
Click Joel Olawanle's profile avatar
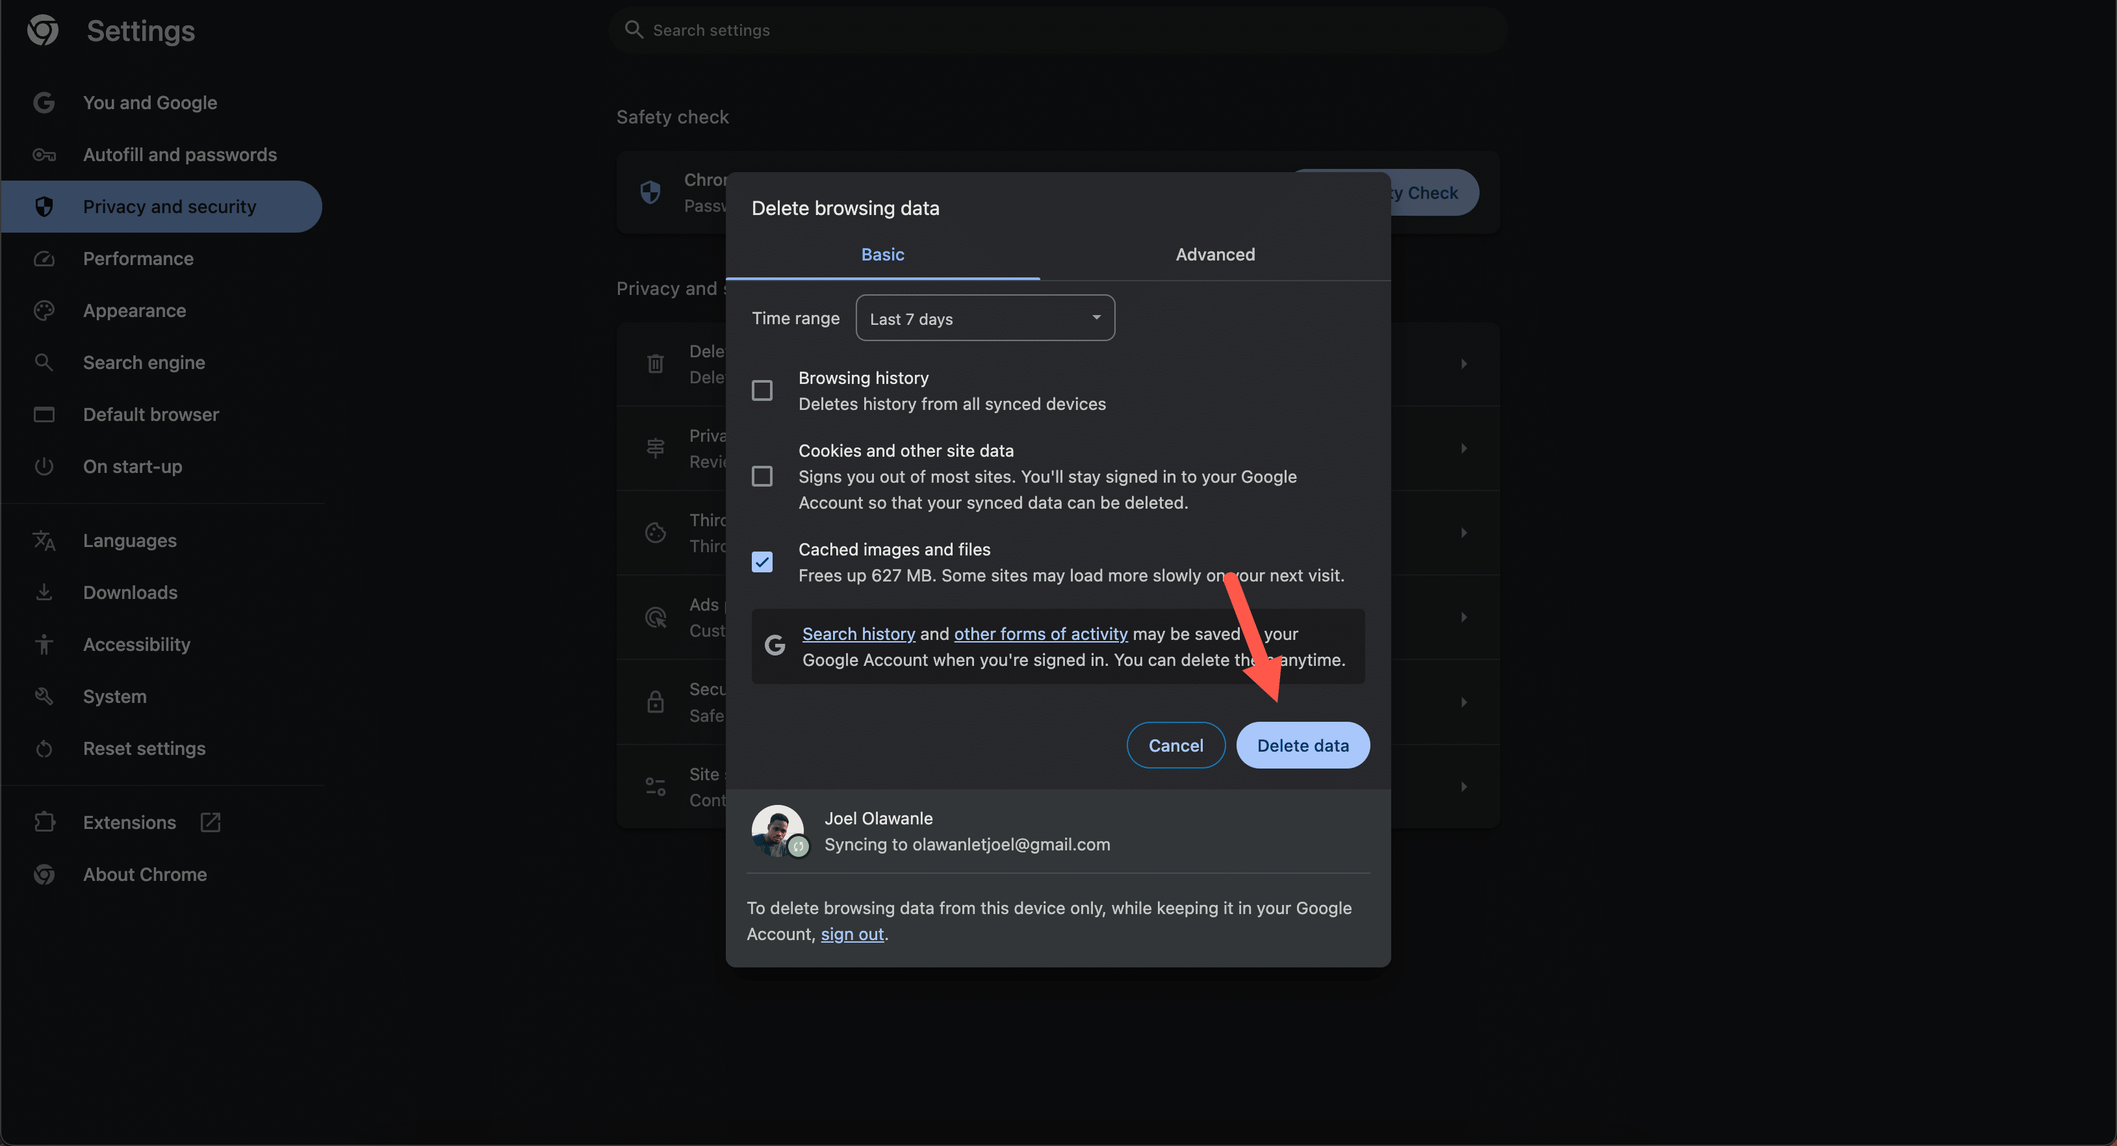point(777,830)
